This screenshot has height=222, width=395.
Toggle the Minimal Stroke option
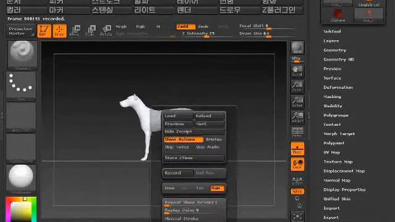[x=181, y=219]
